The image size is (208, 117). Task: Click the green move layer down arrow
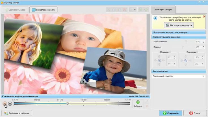[x=140, y=10]
